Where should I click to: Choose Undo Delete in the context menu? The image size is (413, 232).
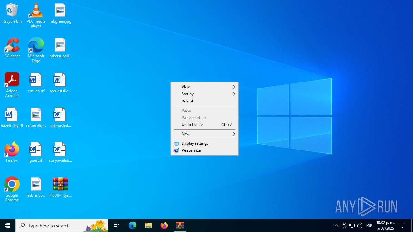205,125
